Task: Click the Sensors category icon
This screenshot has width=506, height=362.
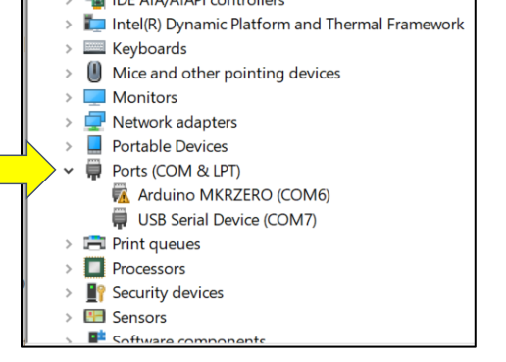Action: tap(94, 317)
